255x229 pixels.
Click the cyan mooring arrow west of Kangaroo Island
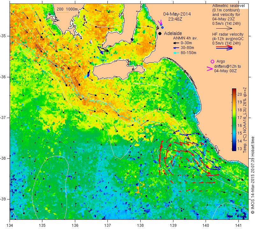[x=86, y=77]
